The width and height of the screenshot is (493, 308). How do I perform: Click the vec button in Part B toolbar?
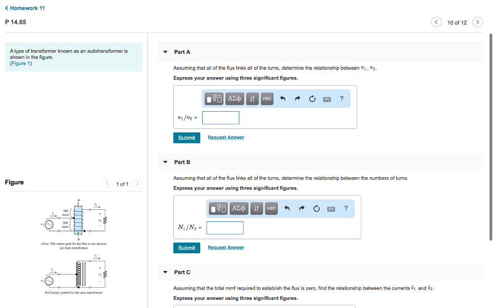pos(271,208)
